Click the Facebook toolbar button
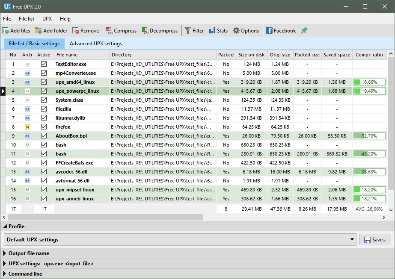The width and height of the screenshot is (395, 279). point(280,31)
